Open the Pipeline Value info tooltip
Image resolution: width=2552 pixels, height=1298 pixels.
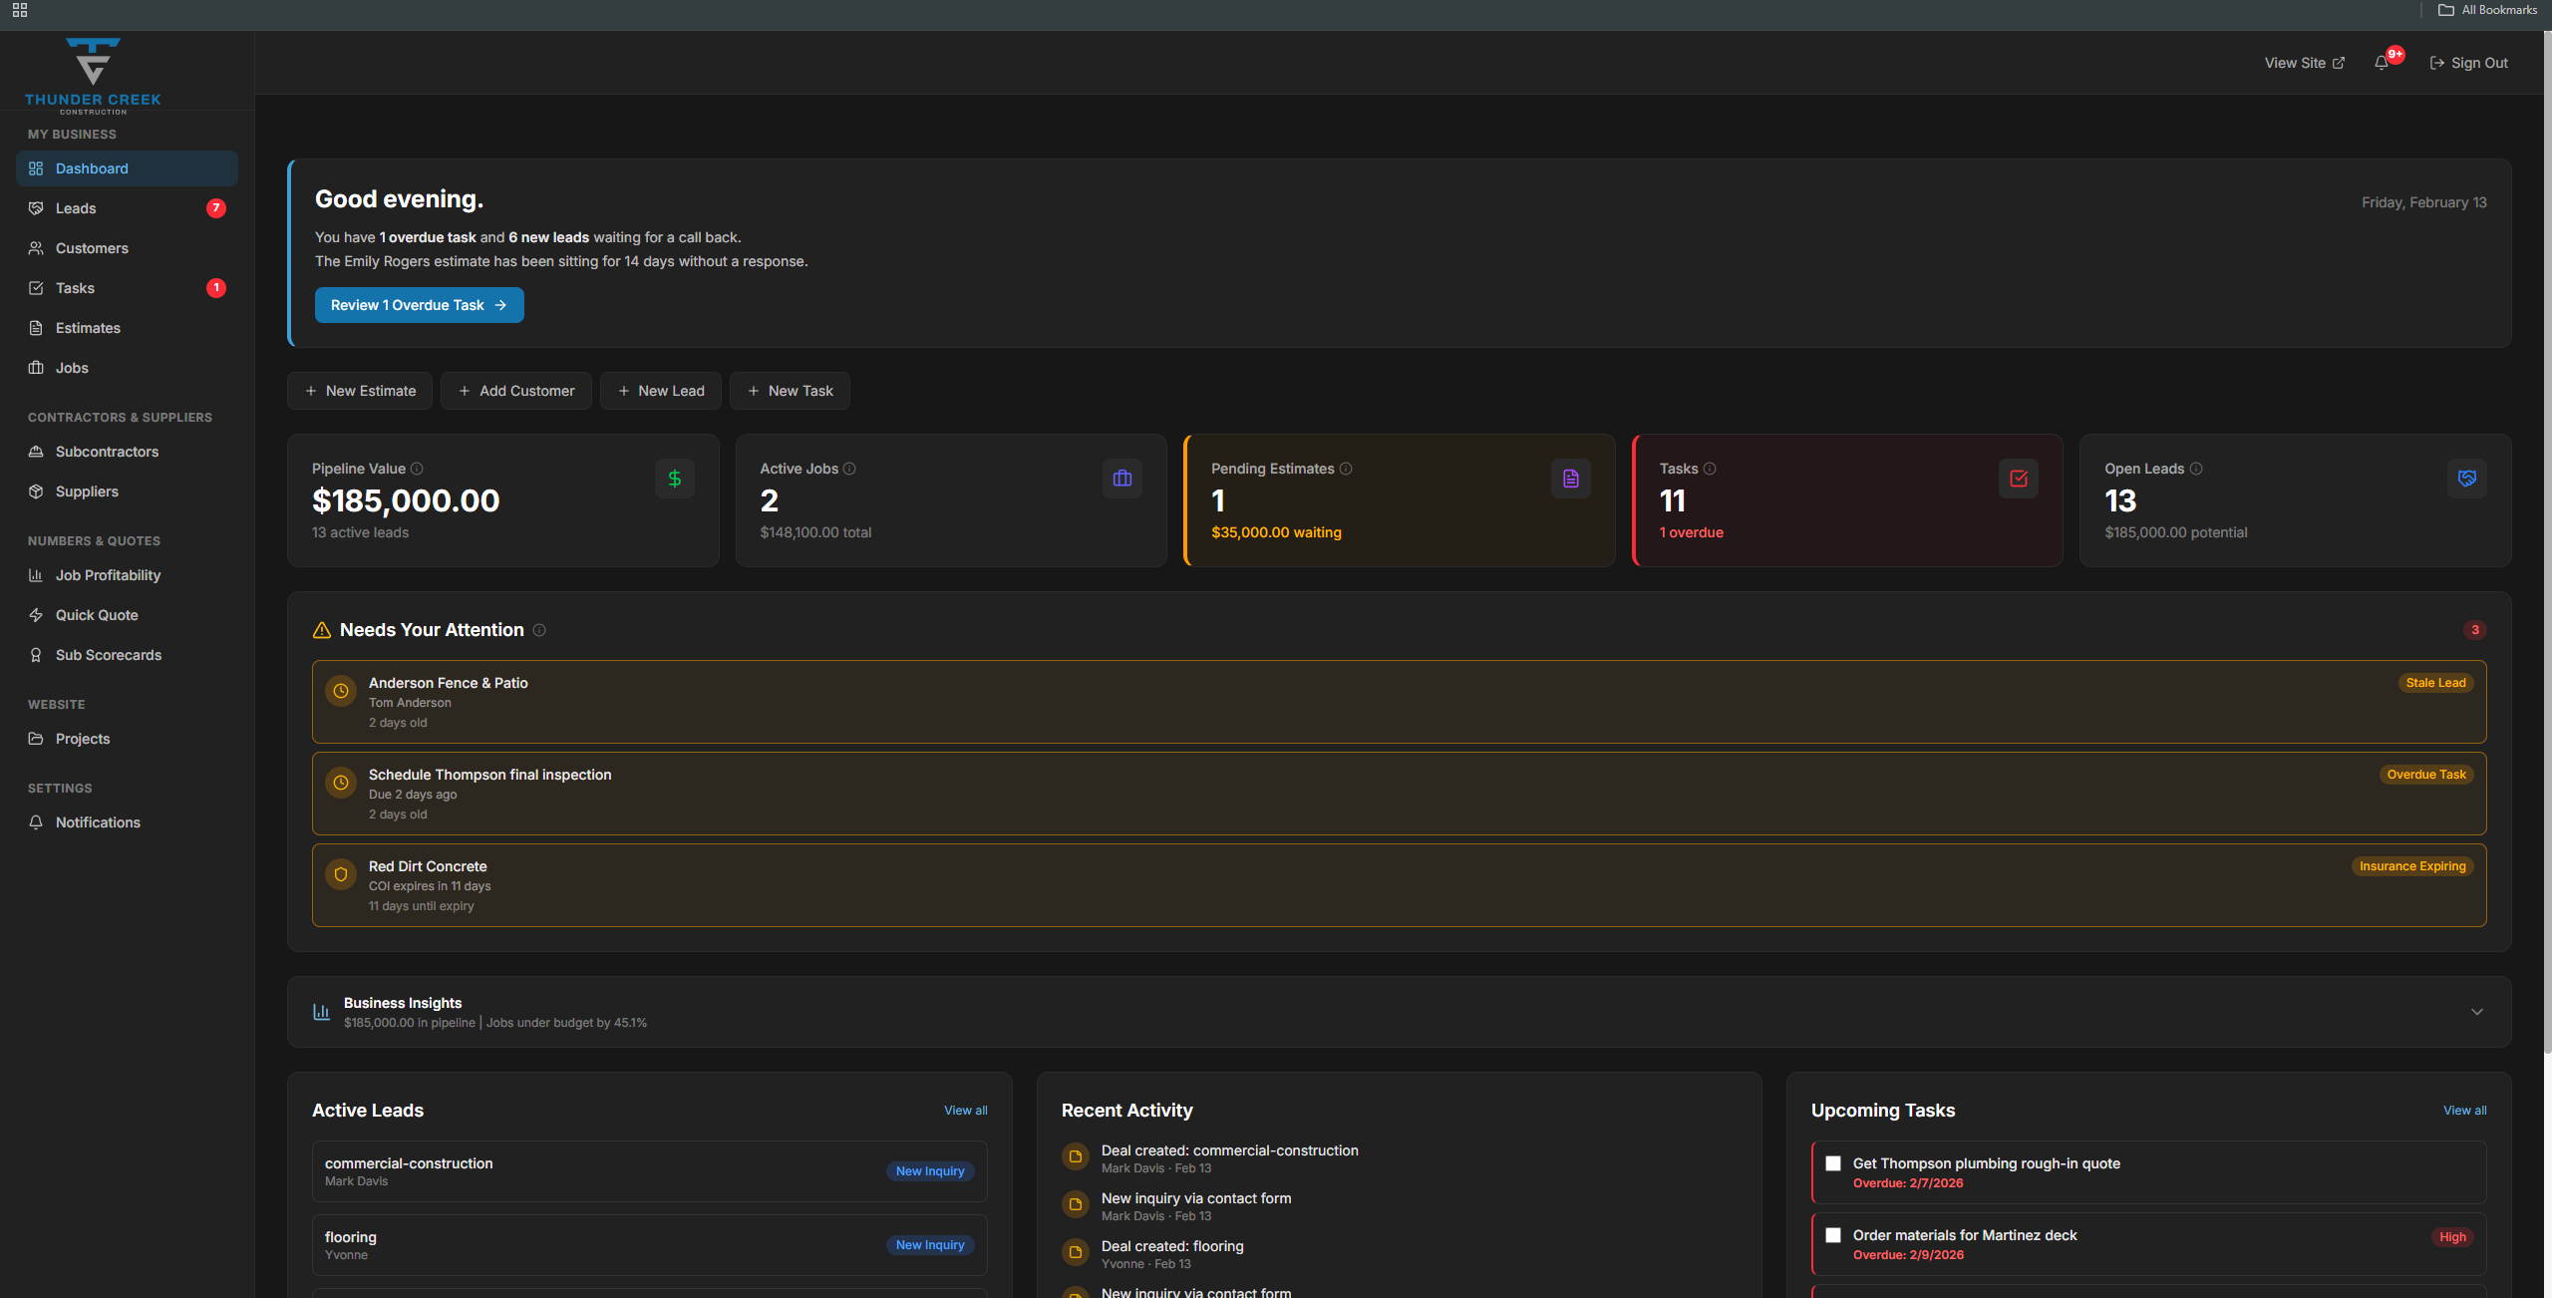(418, 469)
